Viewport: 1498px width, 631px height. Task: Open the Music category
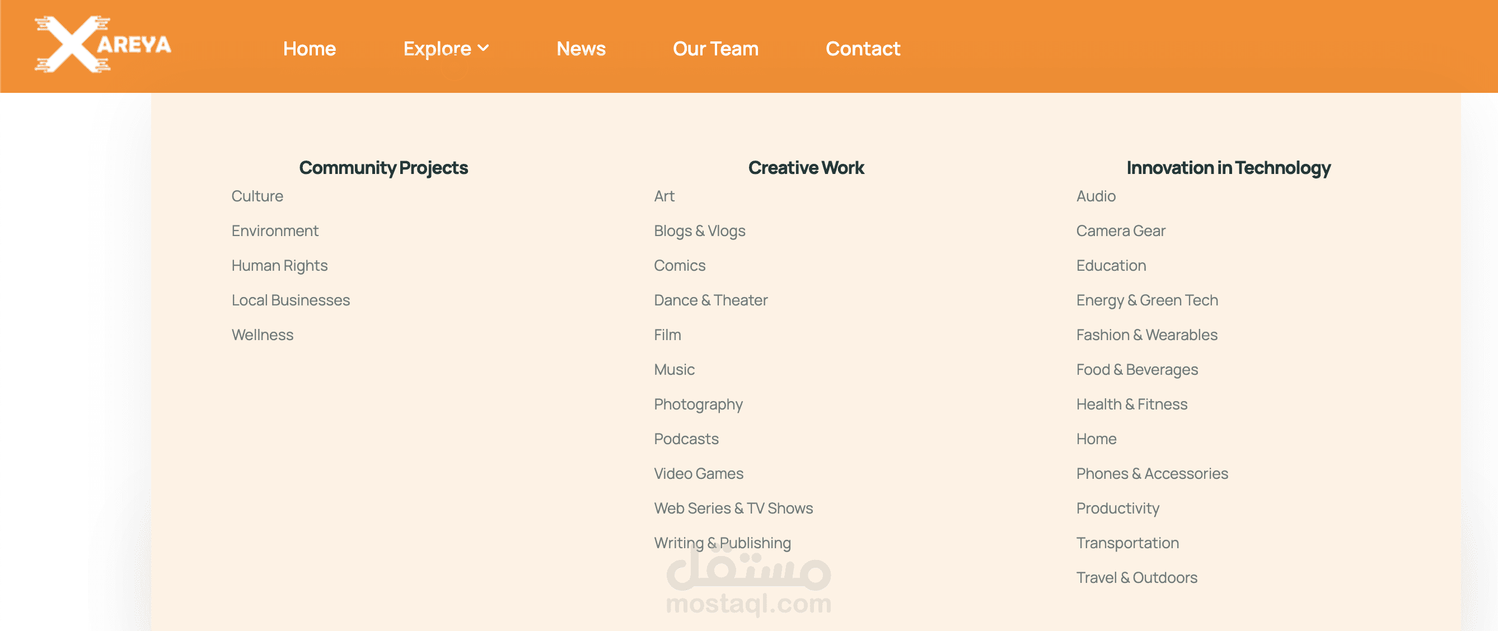tap(674, 370)
